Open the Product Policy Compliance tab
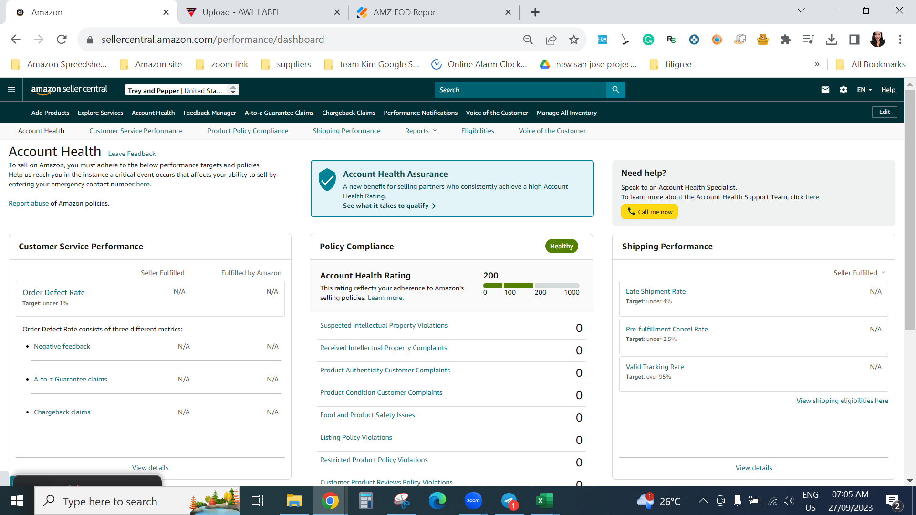Viewport: 916px width, 515px height. tap(248, 131)
